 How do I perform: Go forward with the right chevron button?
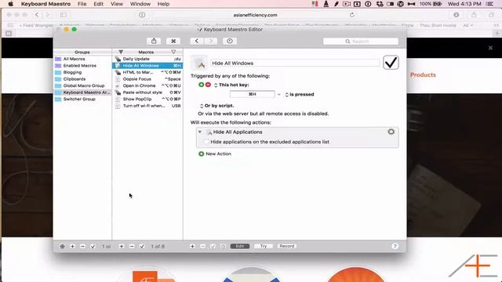tap(211, 42)
